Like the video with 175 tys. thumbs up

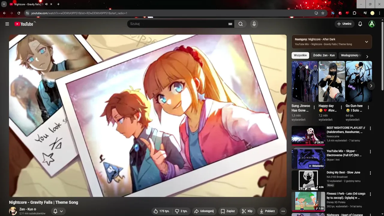point(161,211)
